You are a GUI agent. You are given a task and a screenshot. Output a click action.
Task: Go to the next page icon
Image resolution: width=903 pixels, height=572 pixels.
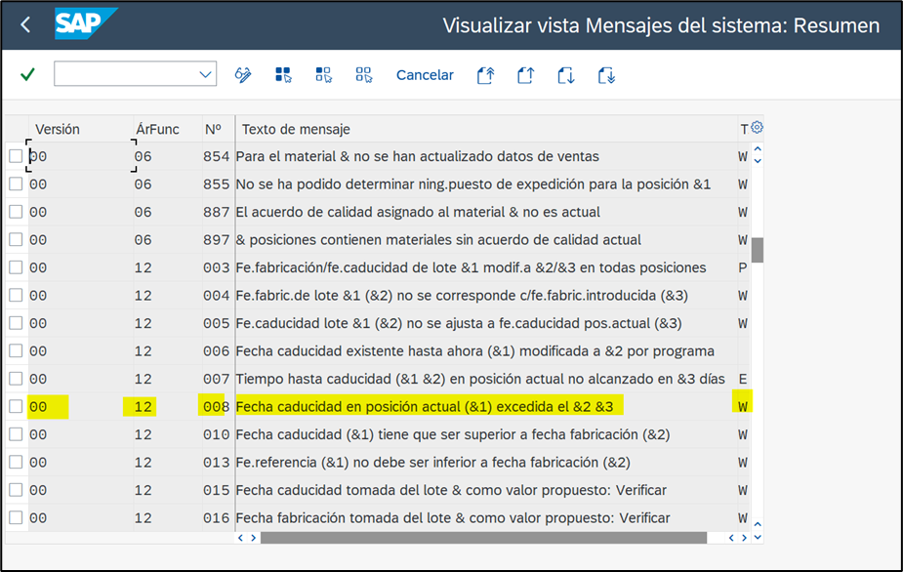pyautogui.click(x=565, y=75)
